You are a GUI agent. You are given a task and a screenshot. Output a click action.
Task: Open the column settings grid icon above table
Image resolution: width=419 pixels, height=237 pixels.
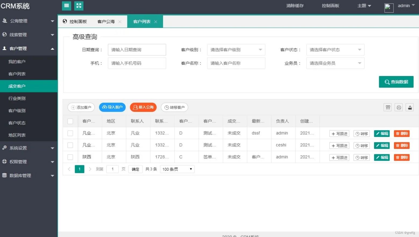(387, 107)
